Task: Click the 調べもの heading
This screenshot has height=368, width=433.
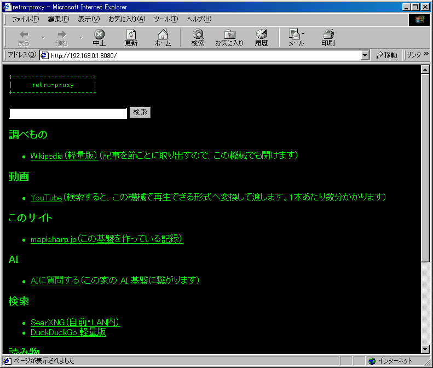Action: 28,135
